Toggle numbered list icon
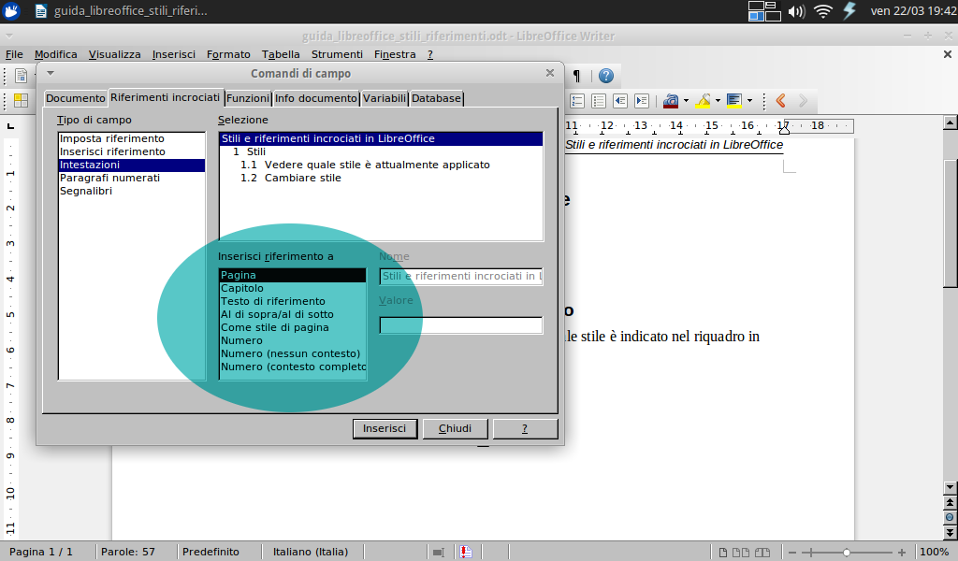Image resolution: width=958 pixels, height=561 pixels. (576, 101)
